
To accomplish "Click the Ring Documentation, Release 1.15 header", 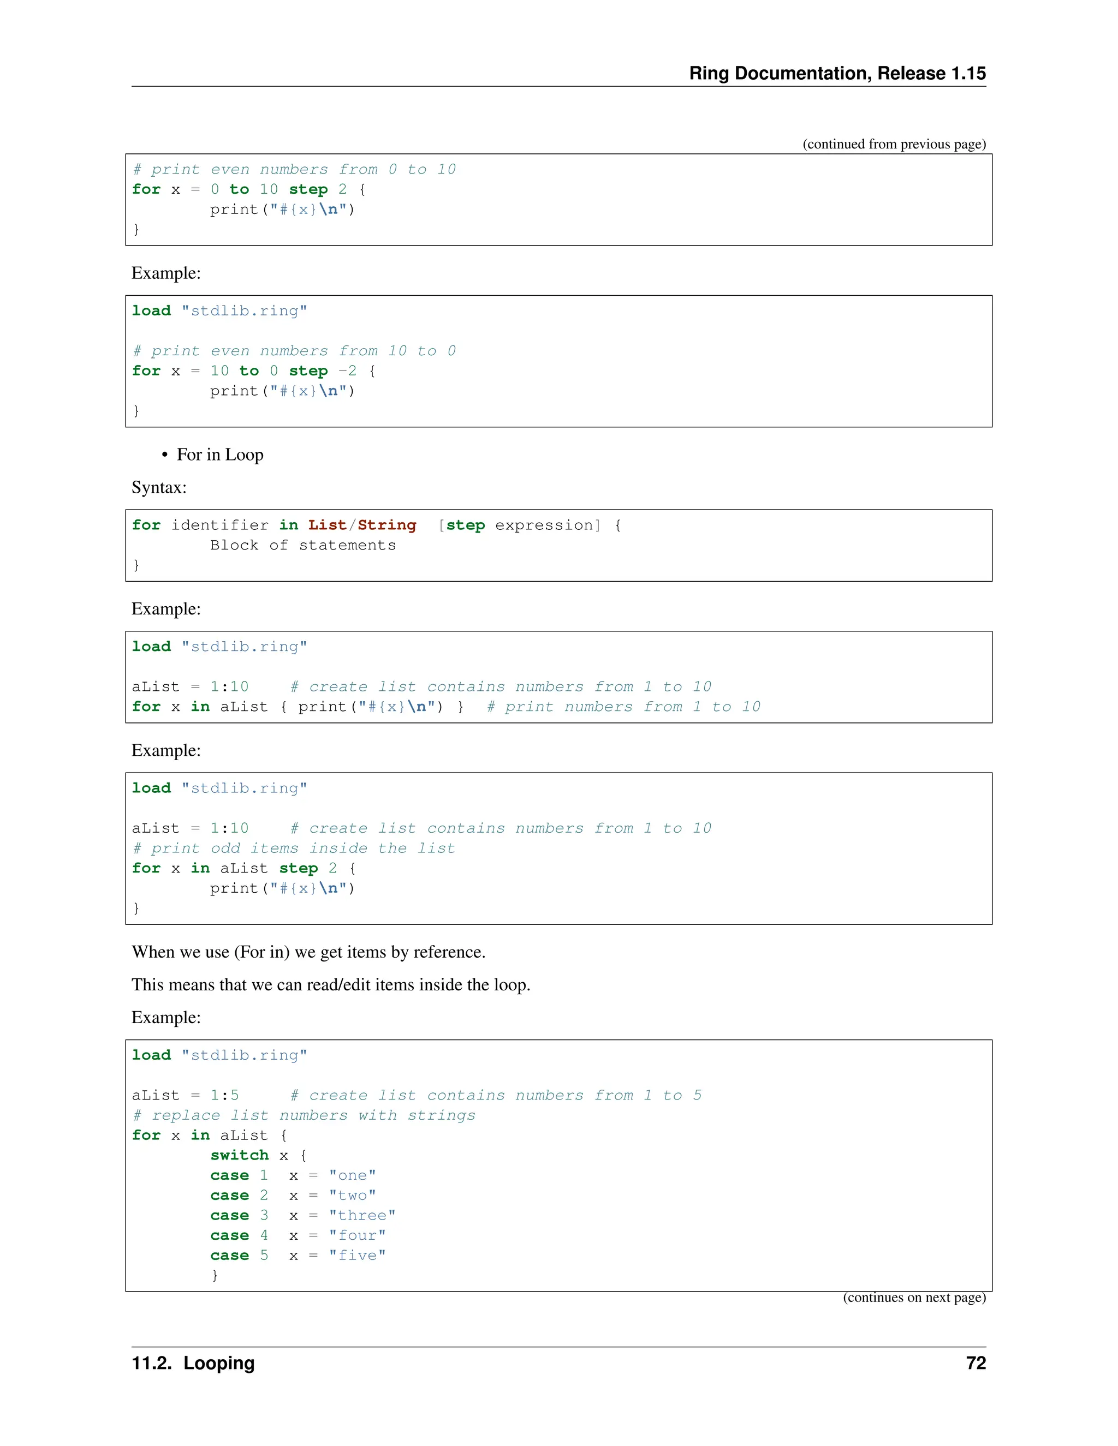I will tap(836, 73).
